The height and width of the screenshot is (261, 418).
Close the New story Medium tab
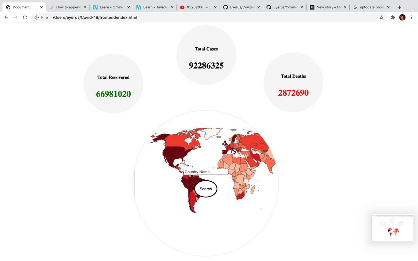[345, 7]
